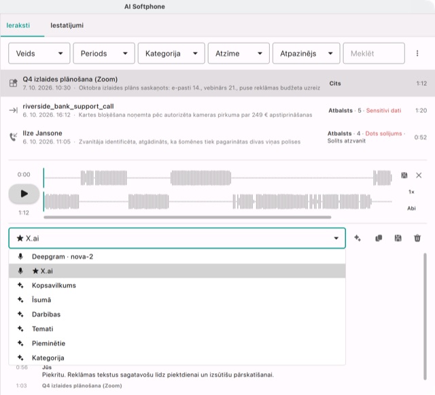Collapse the X.ai transcript selector dropdown
The width and height of the screenshot is (435, 395).
177,238
